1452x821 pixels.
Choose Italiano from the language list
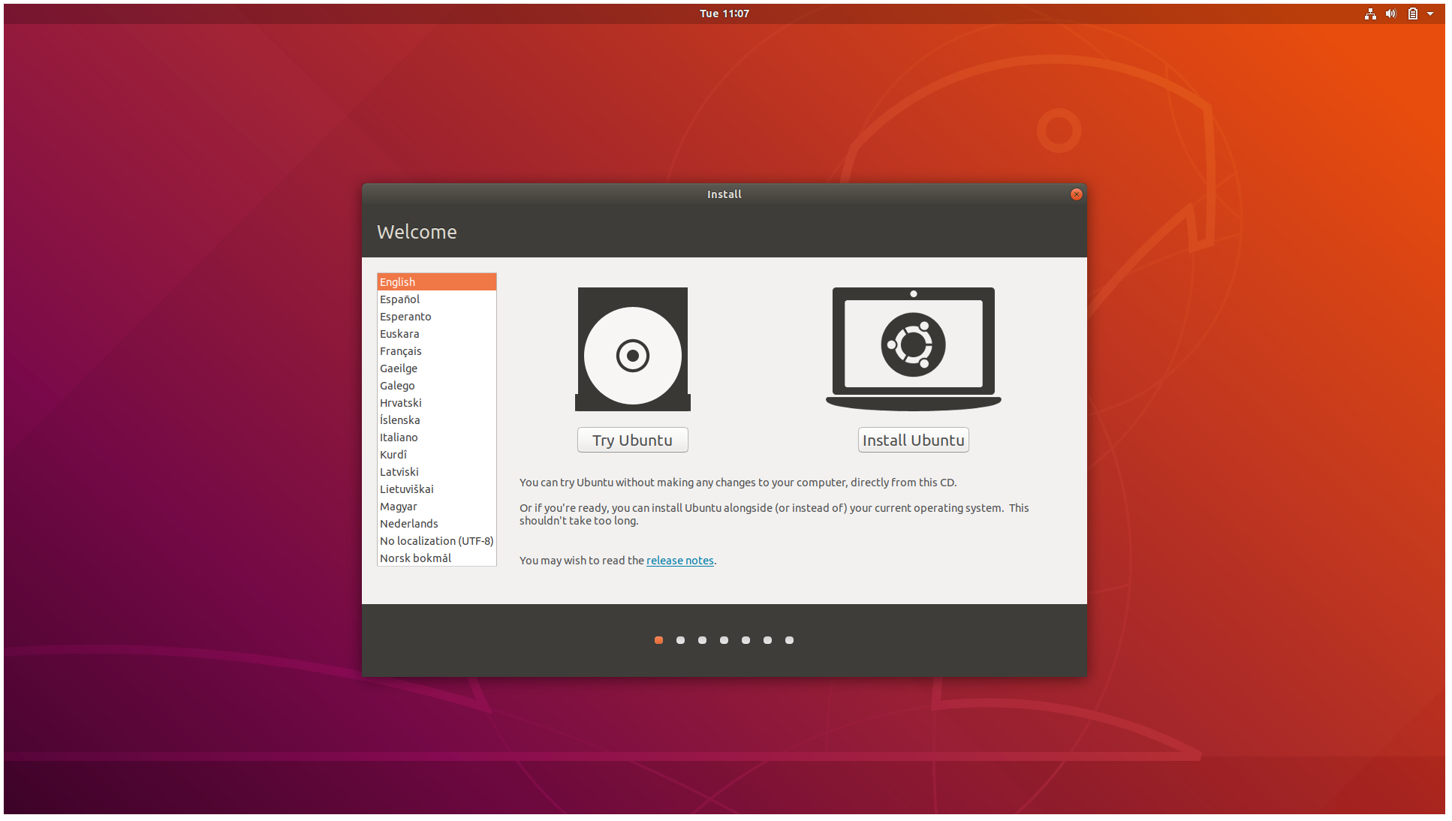pyautogui.click(x=436, y=438)
